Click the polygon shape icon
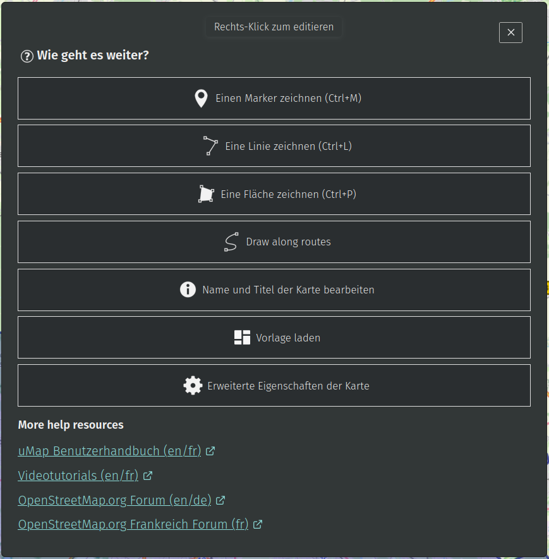 tap(206, 194)
